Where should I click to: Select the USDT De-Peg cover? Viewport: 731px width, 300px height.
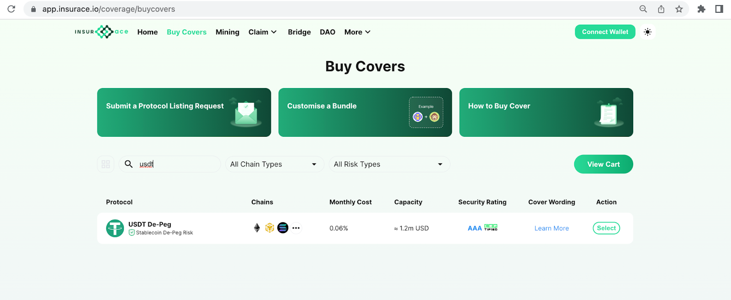pos(606,228)
